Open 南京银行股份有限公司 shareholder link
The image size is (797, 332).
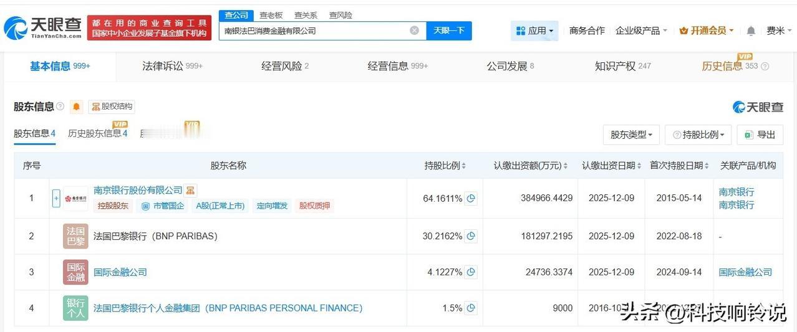point(138,190)
